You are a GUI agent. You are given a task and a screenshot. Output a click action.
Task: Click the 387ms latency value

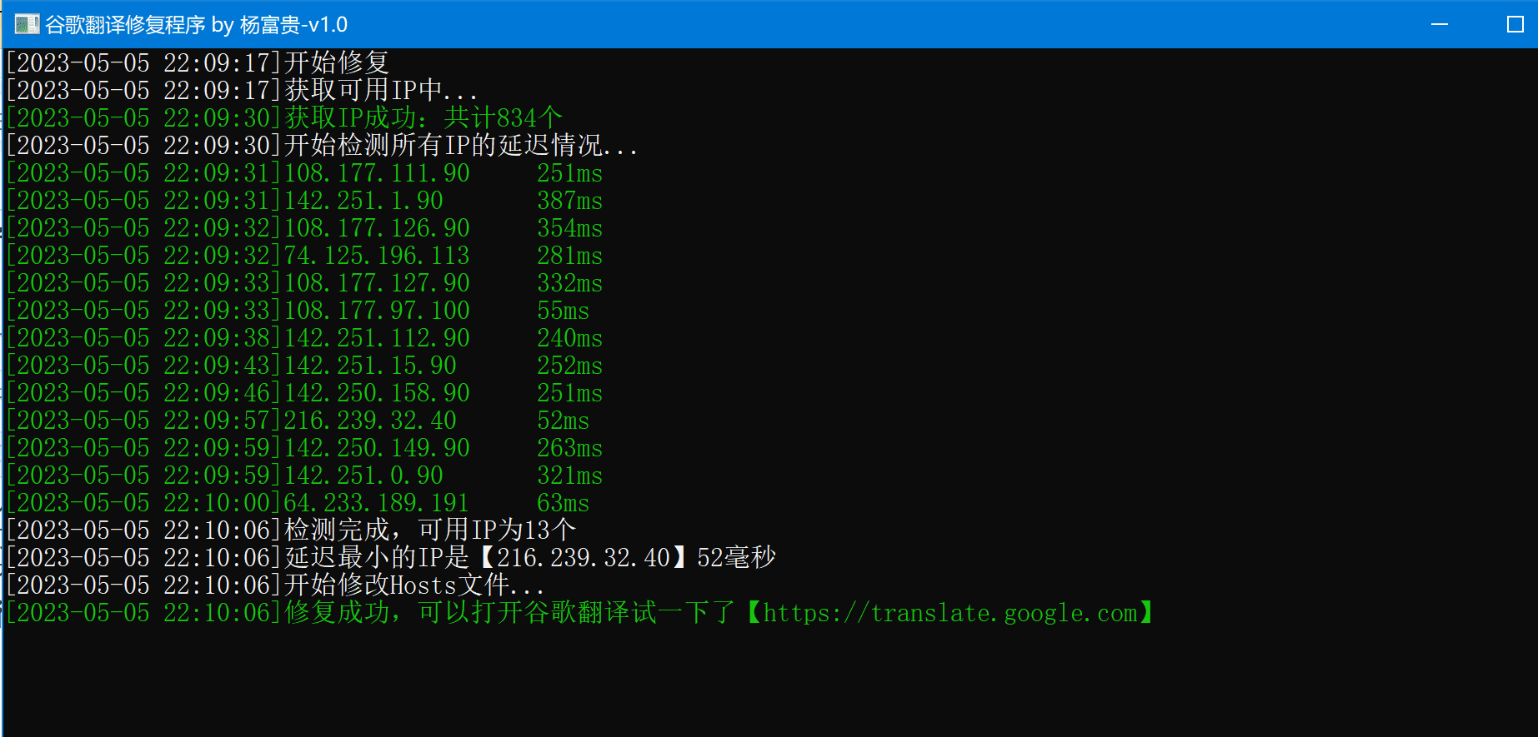click(x=569, y=201)
